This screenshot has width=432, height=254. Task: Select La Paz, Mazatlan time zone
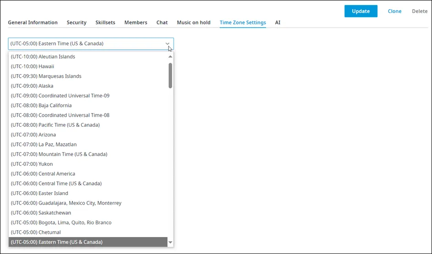(88, 145)
